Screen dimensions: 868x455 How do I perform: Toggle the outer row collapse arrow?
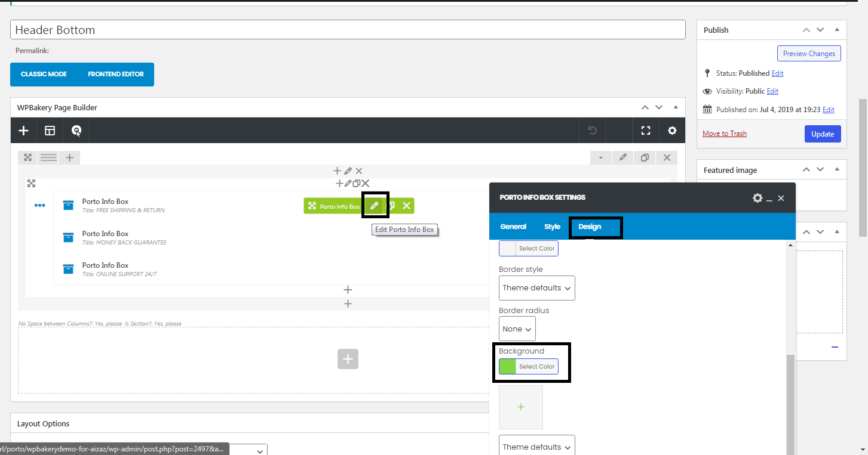point(600,157)
